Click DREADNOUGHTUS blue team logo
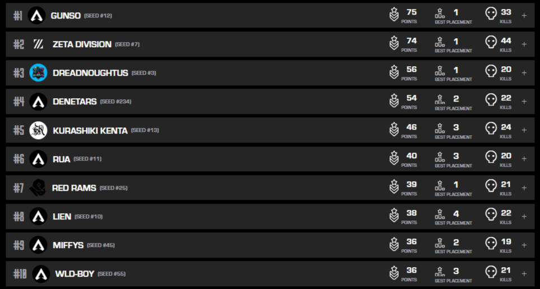540x289 pixels. tap(38, 73)
